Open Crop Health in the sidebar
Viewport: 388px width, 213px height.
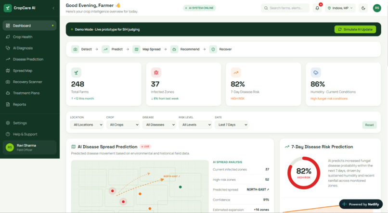[29, 37]
